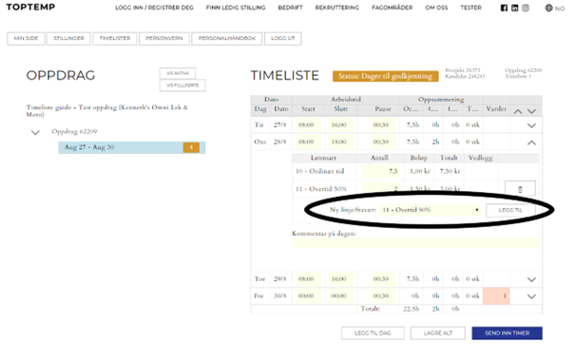Click the Fre 30/8 Start time field
The width and height of the screenshot is (575, 362).
tap(307, 296)
